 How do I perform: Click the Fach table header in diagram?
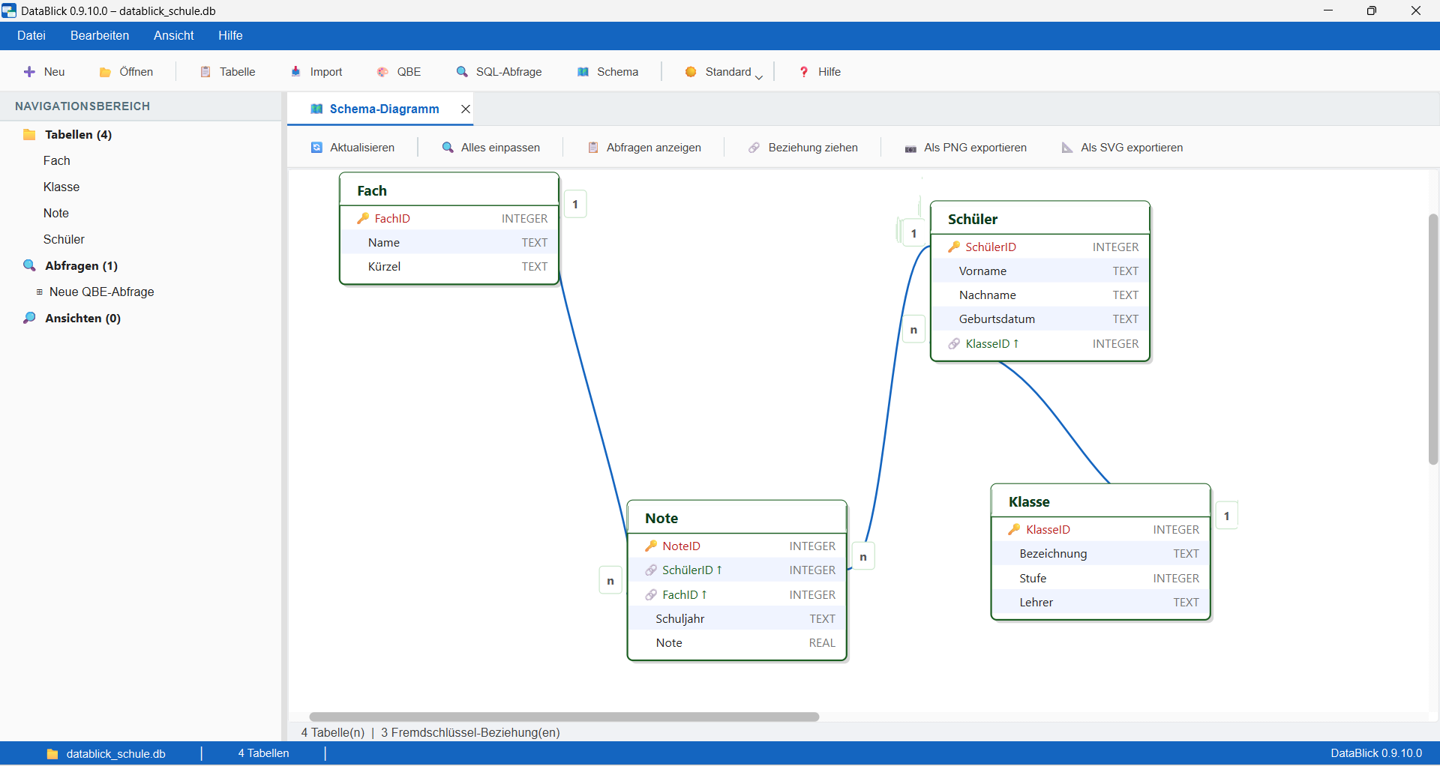tap(449, 190)
